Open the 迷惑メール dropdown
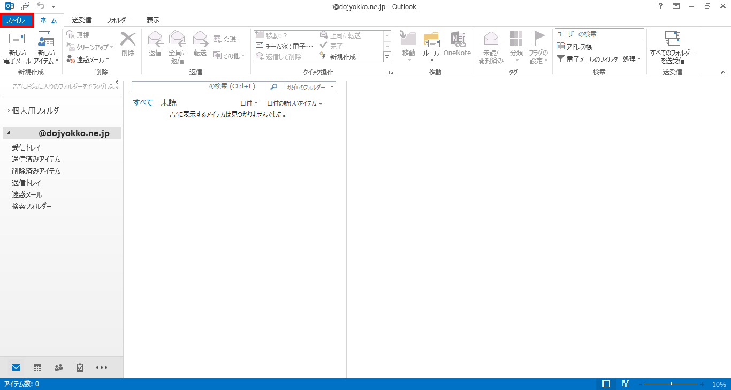The height and width of the screenshot is (390, 731). (88, 59)
